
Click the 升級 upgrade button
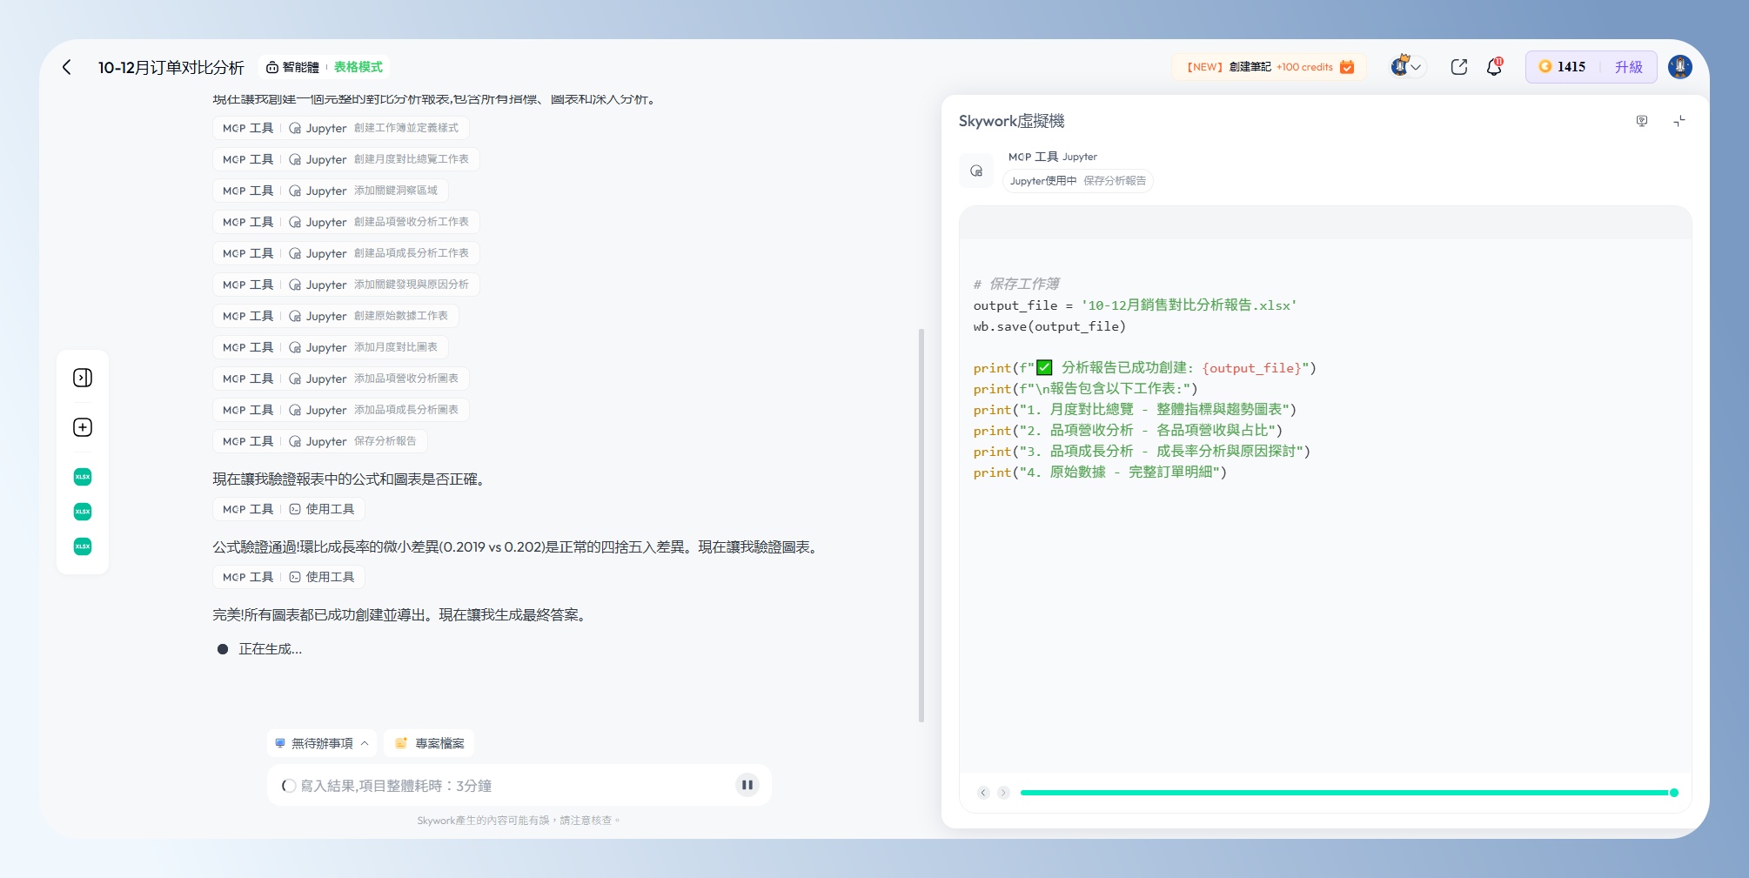(x=1628, y=67)
